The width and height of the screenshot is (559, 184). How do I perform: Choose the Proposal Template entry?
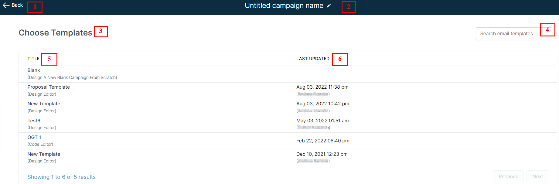(x=288, y=91)
